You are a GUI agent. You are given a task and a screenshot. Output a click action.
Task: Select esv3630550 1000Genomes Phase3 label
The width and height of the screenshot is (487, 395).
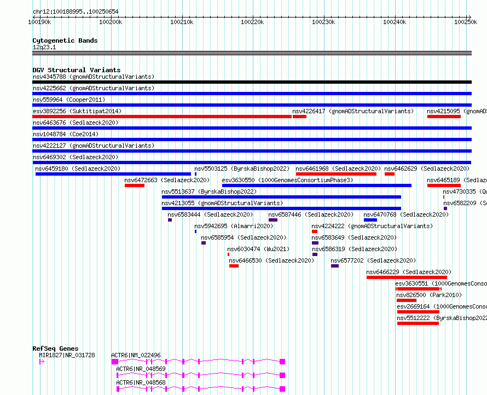287,180
